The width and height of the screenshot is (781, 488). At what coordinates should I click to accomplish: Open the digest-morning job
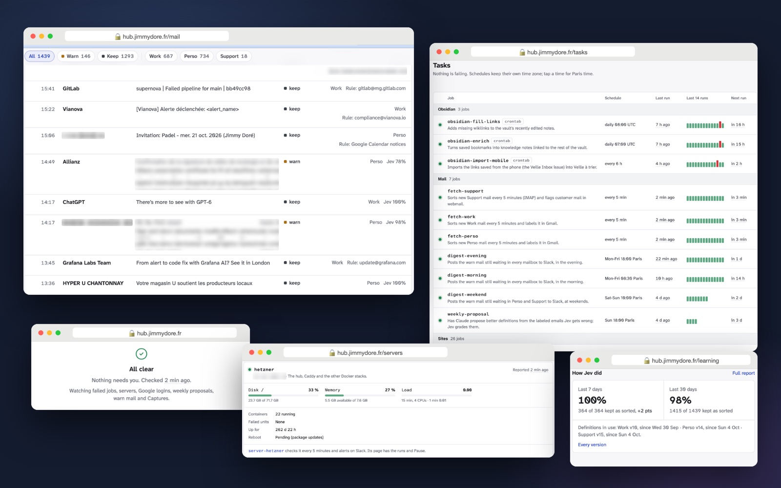pyautogui.click(x=467, y=275)
